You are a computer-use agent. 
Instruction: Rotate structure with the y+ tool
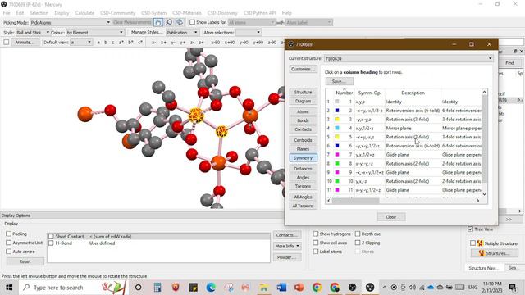(182, 43)
